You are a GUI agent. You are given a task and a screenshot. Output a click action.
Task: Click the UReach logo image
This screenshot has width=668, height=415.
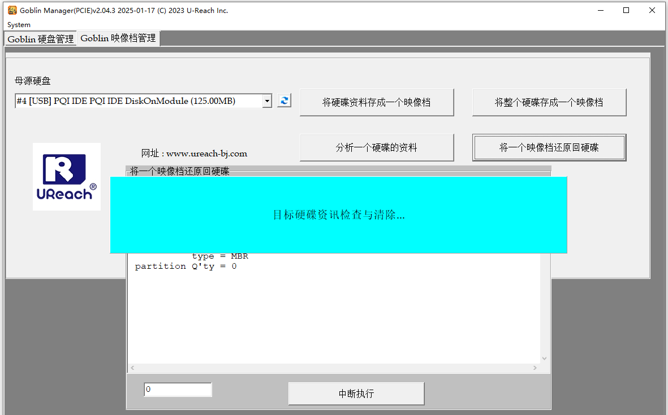click(x=67, y=177)
